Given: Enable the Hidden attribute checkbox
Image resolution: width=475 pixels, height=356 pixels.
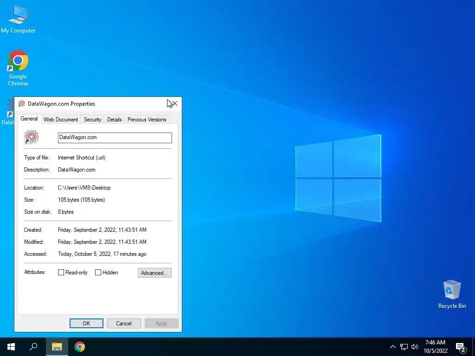Looking at the screenshot, I should (98, 273).
